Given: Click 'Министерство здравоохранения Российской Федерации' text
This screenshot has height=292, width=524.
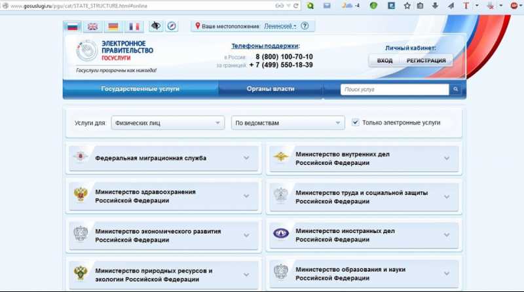Looking at the screenshot, I should click(x=145, y=196).
